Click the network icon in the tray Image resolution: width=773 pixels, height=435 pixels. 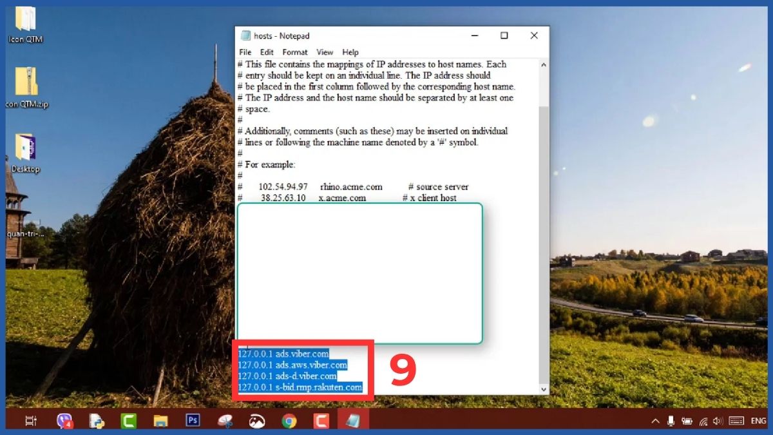703,422
